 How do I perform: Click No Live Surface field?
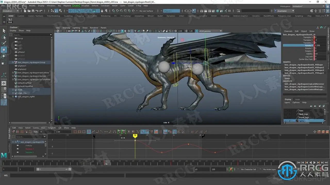146,11
